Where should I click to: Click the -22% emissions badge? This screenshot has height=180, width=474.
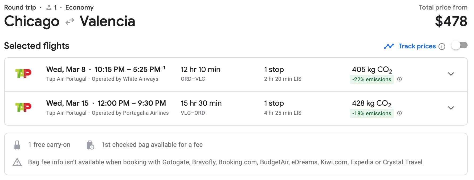tap(372, 79)
